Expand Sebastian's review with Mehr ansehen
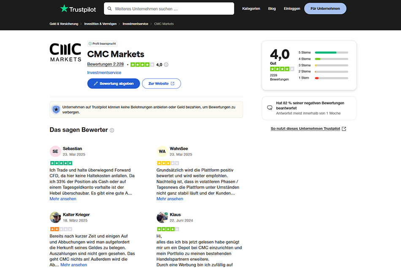The width and height of the screenshot is (401, 268). click(x=63, y=199)
